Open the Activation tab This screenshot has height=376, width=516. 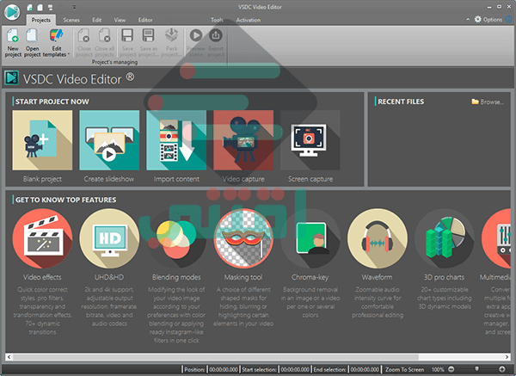249,20
